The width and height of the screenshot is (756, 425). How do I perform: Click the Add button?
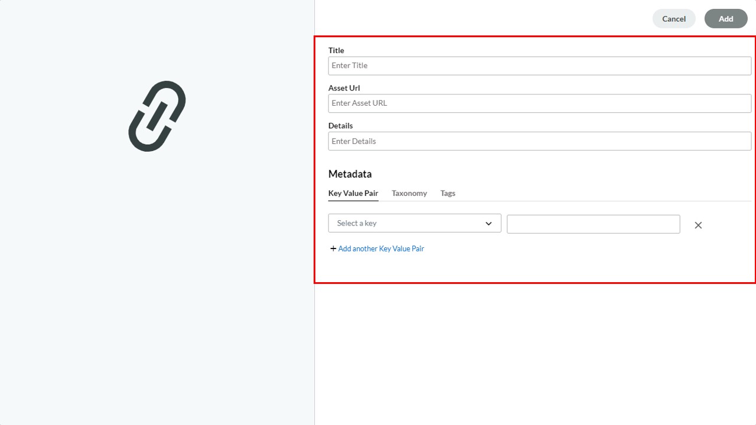click(726, 19)
